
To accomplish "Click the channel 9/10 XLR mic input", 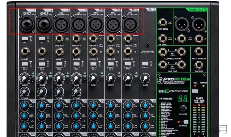I will [x=131, y=24].
